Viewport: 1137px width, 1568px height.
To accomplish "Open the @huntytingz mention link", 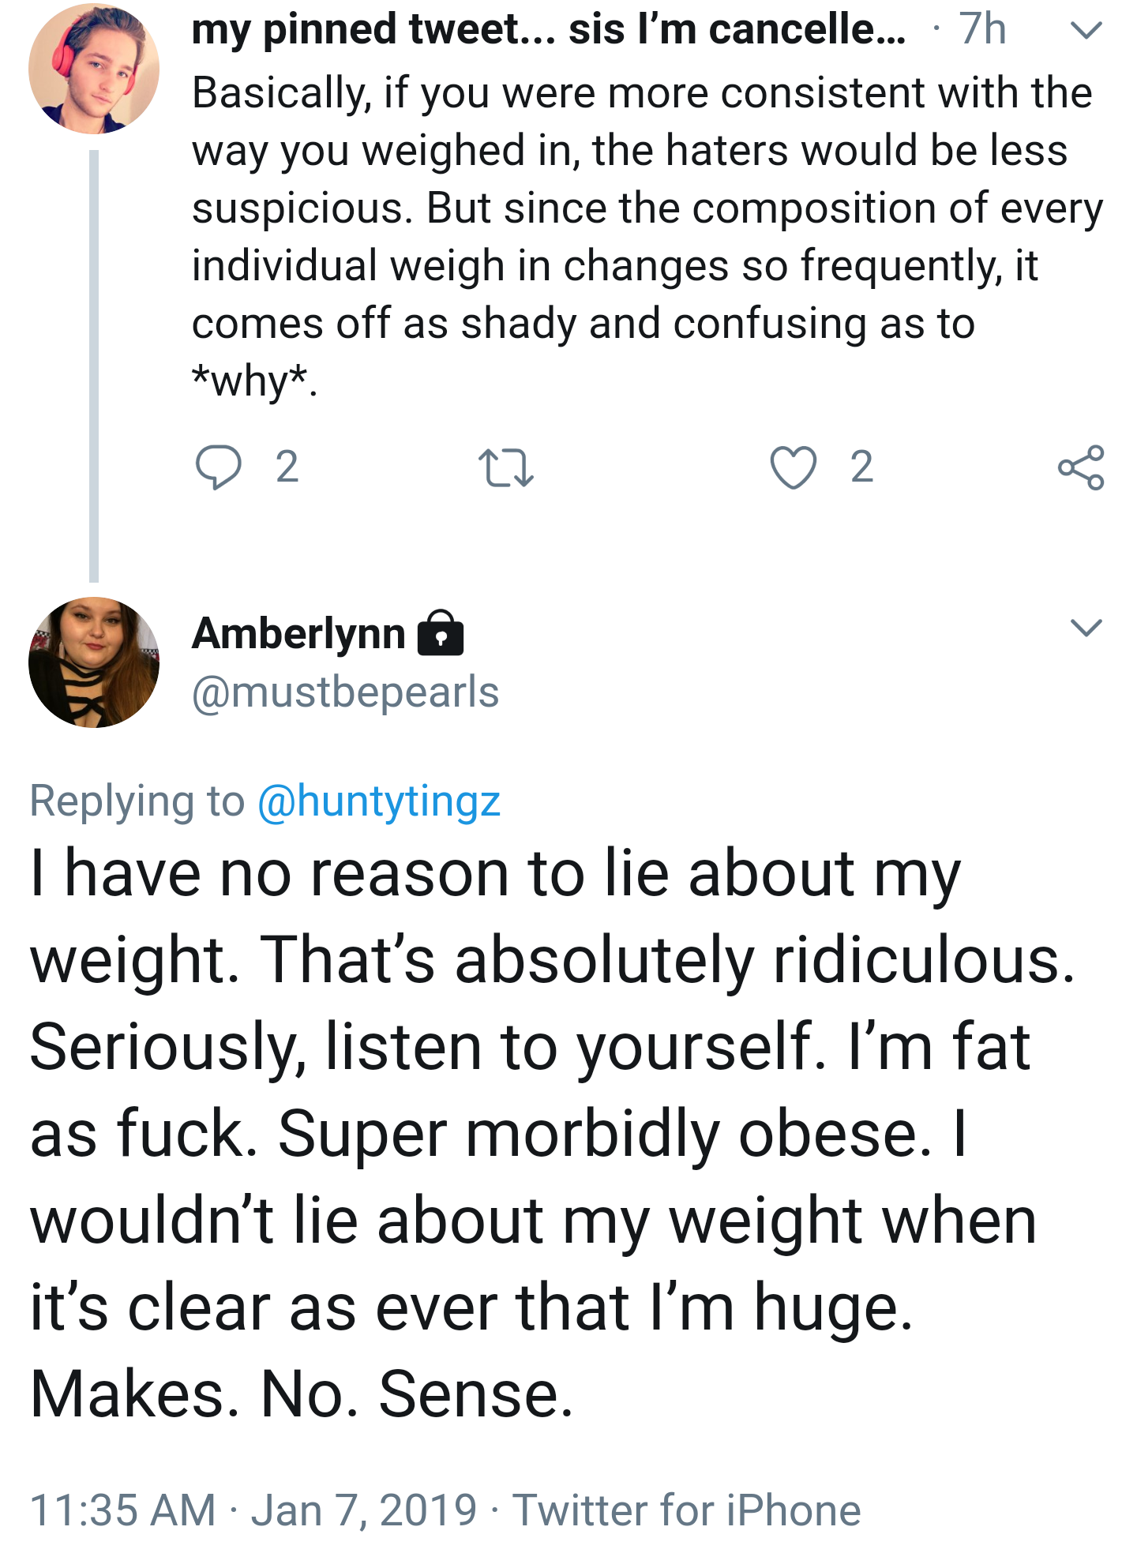I will (379, 801).
